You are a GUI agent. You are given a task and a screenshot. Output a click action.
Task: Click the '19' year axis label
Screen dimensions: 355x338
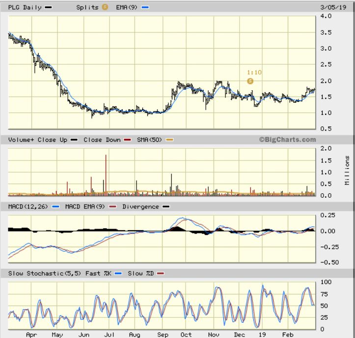pyautogui.click(x=262, y=335)
